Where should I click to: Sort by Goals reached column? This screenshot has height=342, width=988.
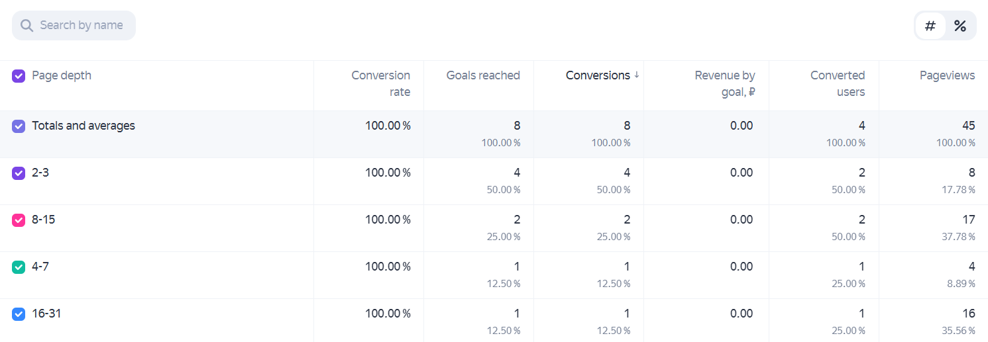[x=483, y=75]
